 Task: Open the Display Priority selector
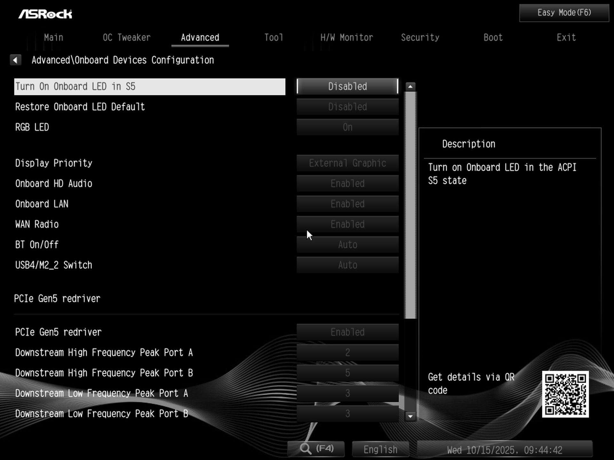347,163
